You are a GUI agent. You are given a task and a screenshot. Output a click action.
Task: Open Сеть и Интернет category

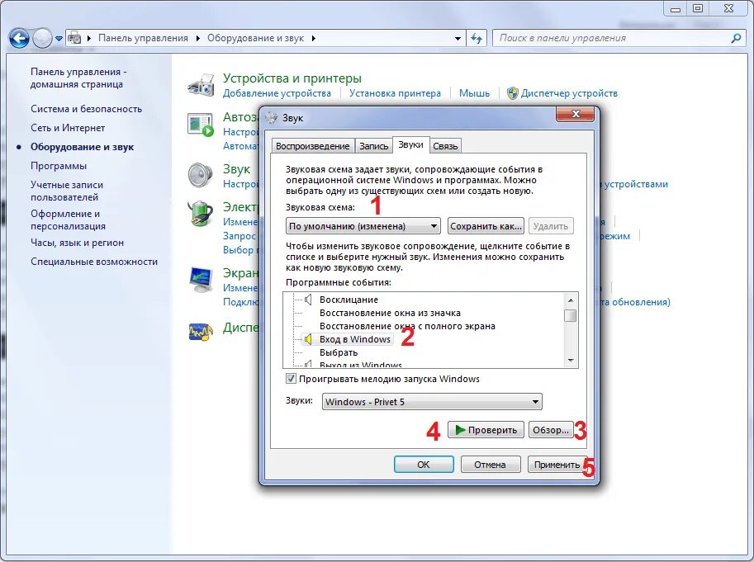tap(68, 128)
